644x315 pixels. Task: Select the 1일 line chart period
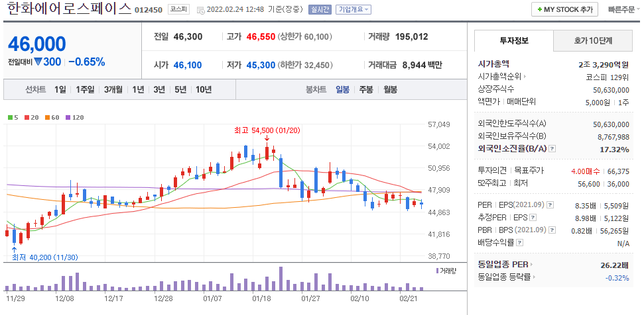coord(60,89)
